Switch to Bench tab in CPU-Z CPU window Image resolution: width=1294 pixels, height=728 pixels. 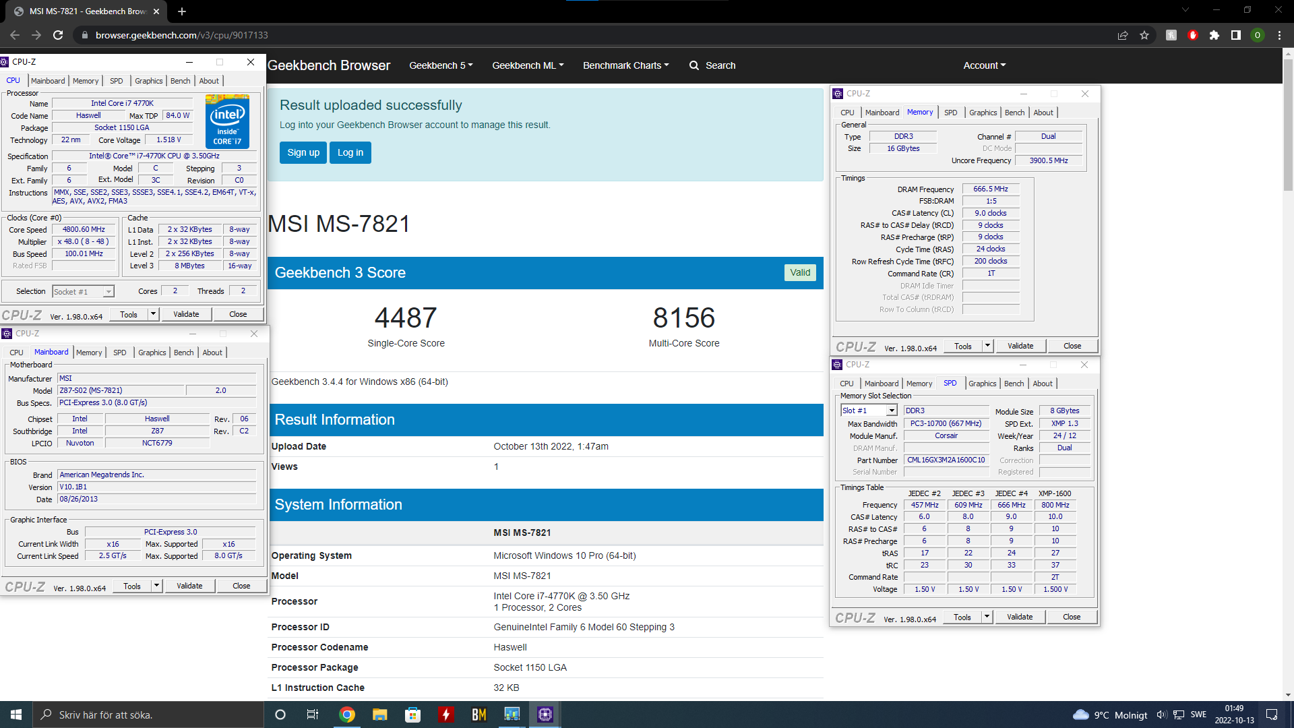[x=180, y=81]
